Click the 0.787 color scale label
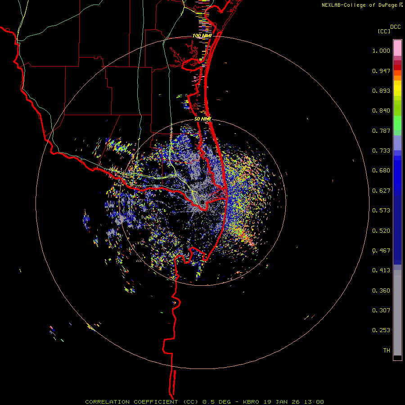 [x=381, y=130]
